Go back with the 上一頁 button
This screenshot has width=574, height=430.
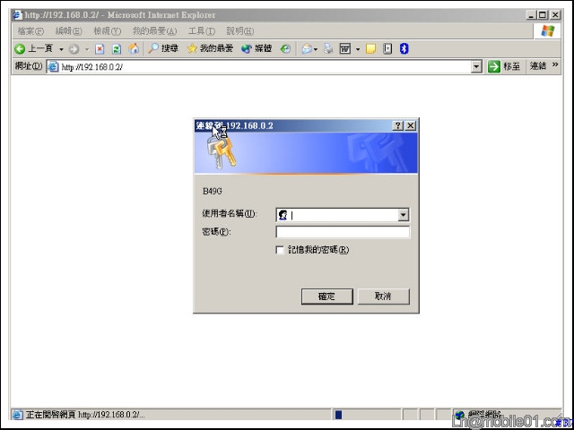coord(34,48)
